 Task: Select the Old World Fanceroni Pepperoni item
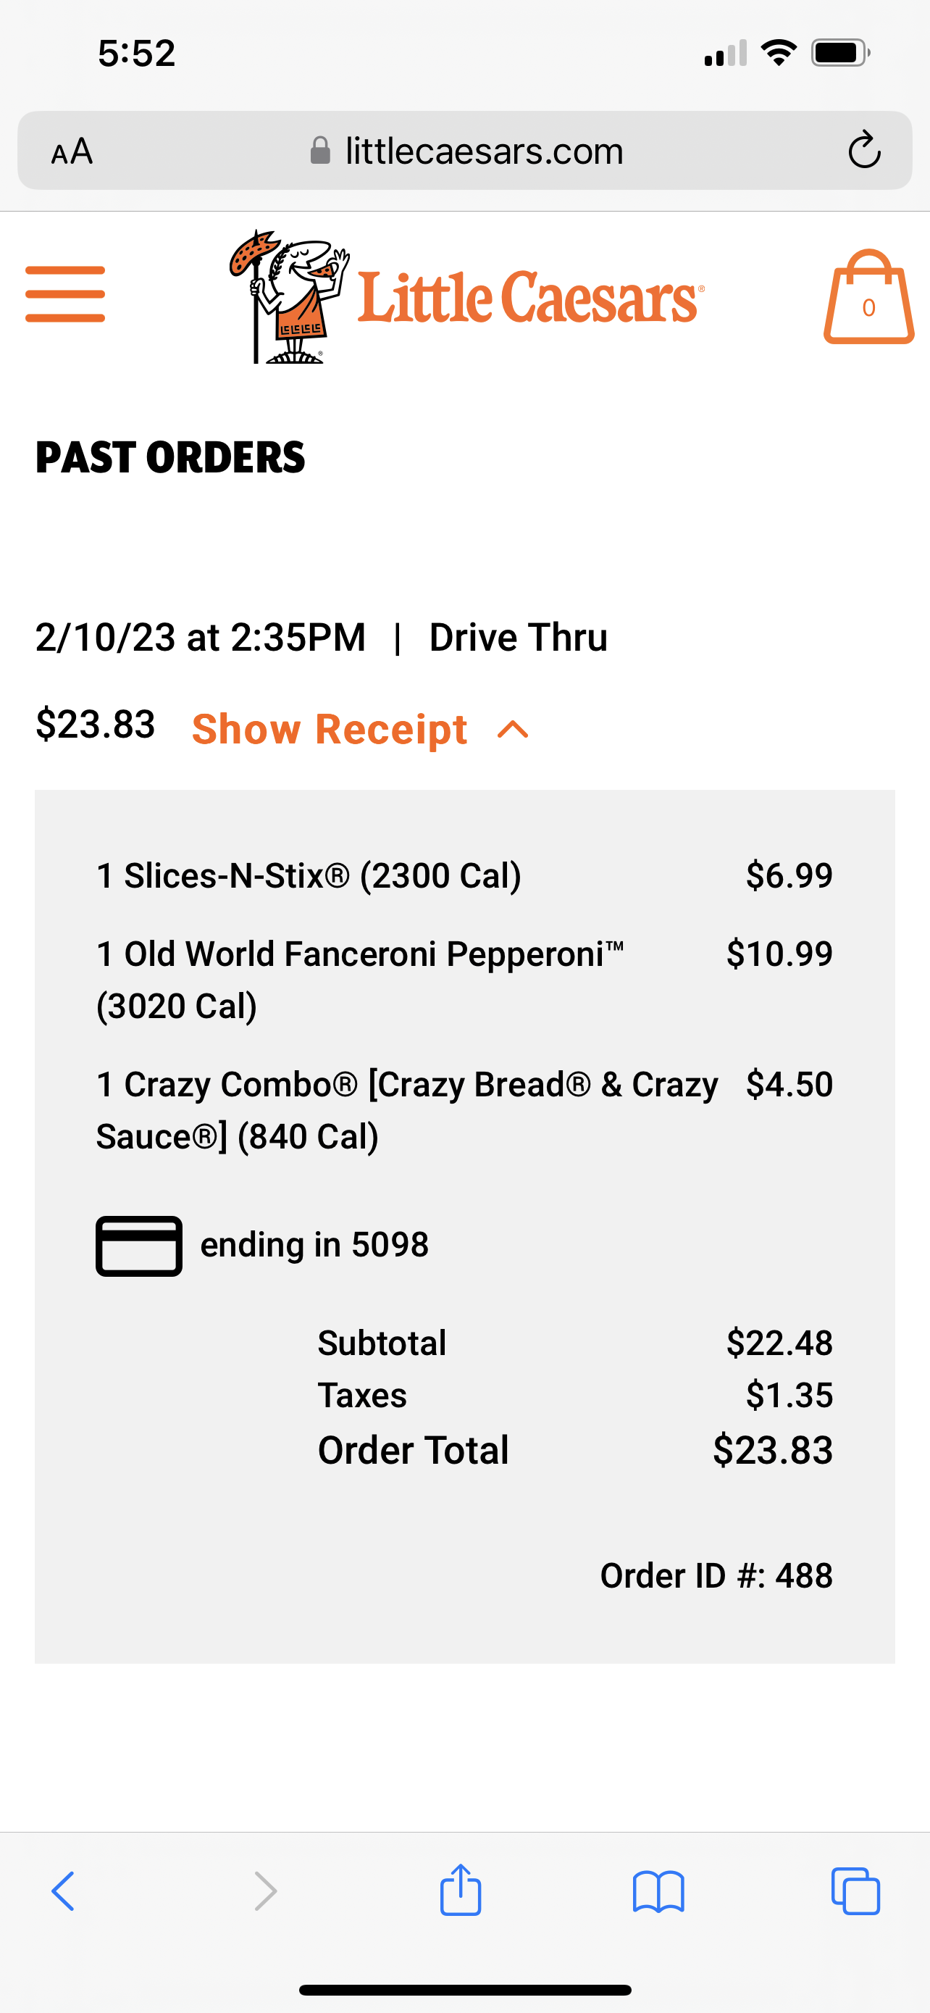coord(359,978)
